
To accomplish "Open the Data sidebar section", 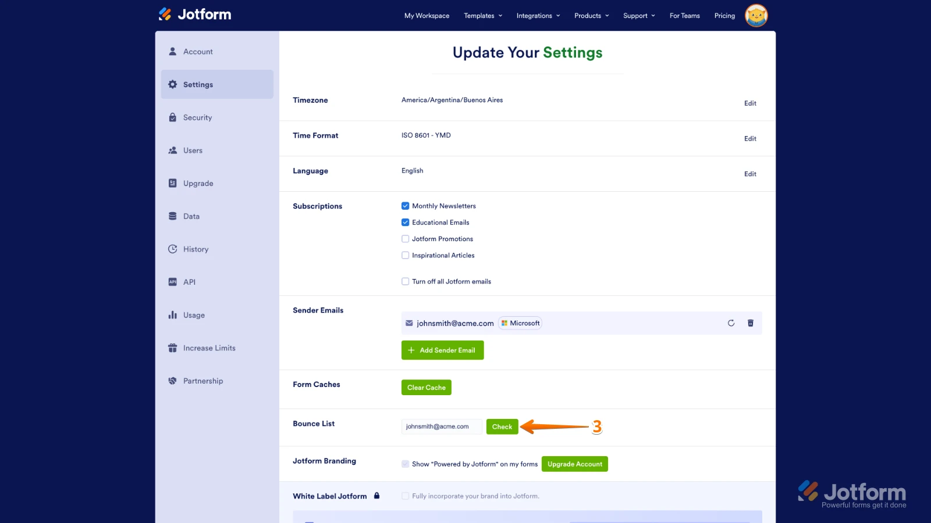I will coord(217,216).
